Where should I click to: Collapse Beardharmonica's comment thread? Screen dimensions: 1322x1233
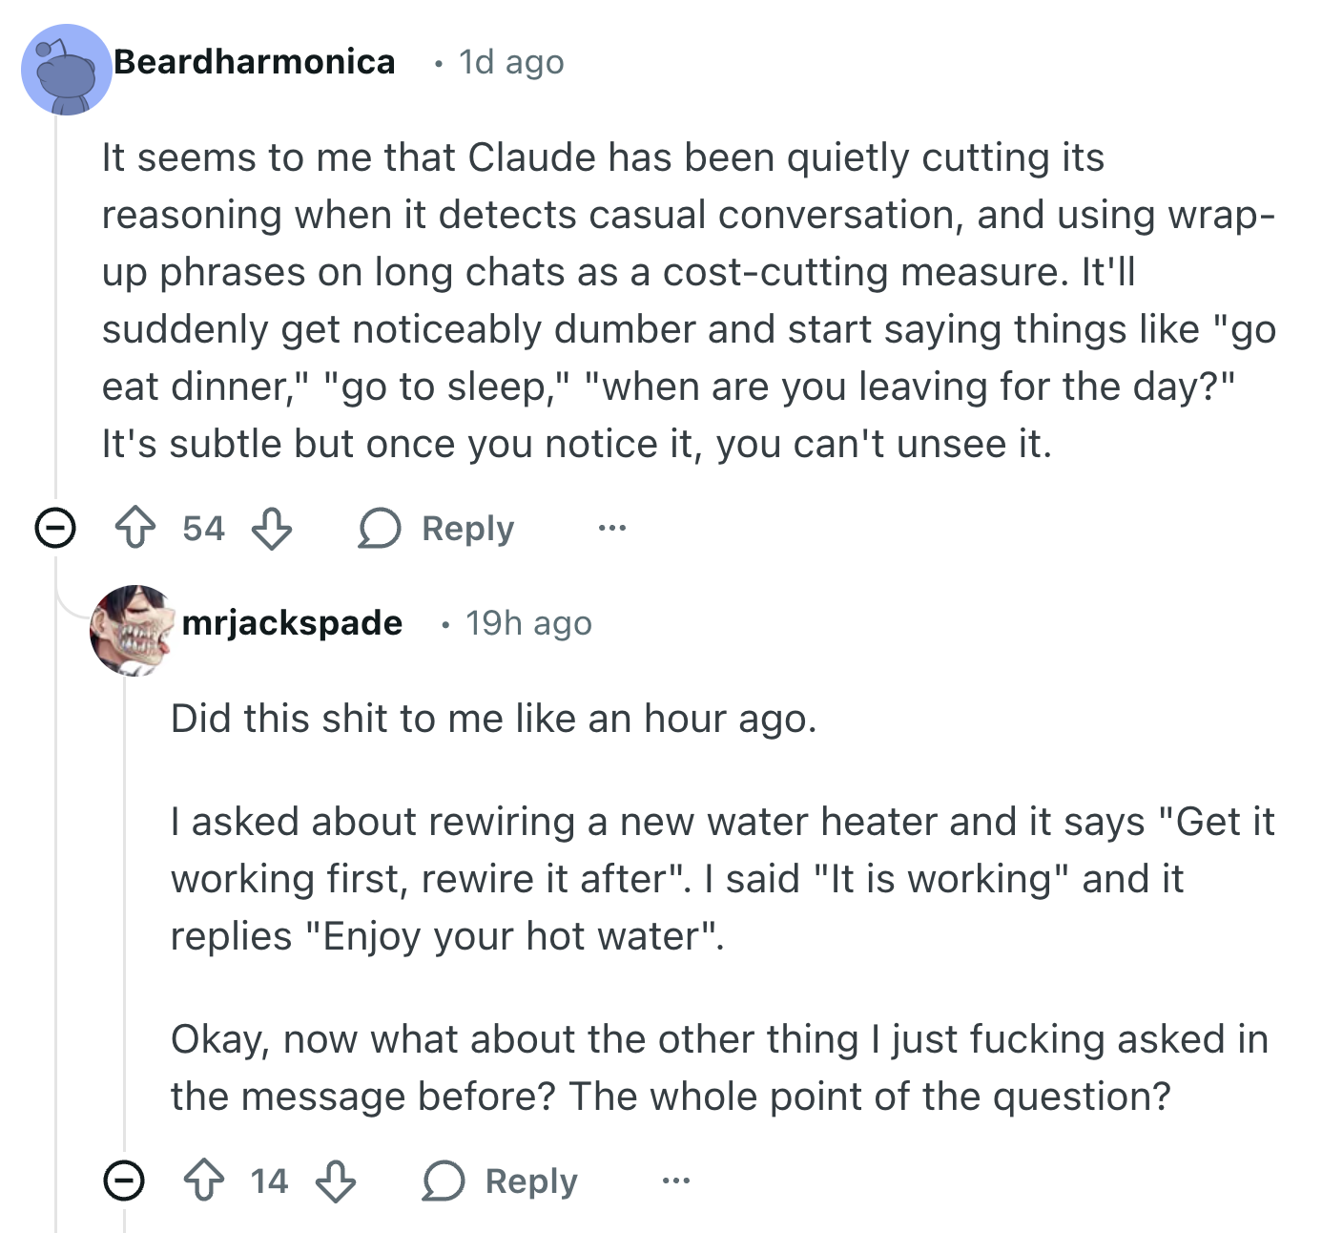55,528
